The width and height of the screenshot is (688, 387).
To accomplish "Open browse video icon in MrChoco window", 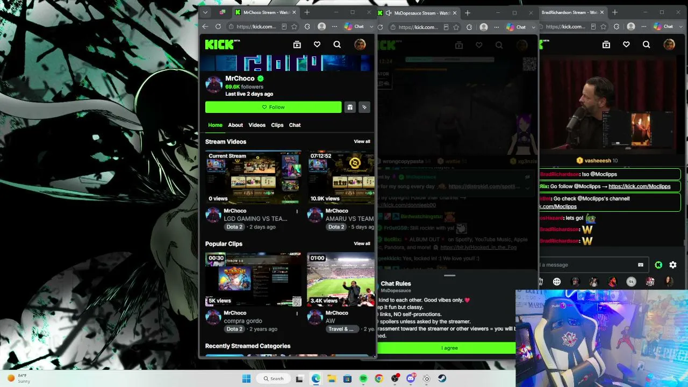I will [x=297, y=45].
